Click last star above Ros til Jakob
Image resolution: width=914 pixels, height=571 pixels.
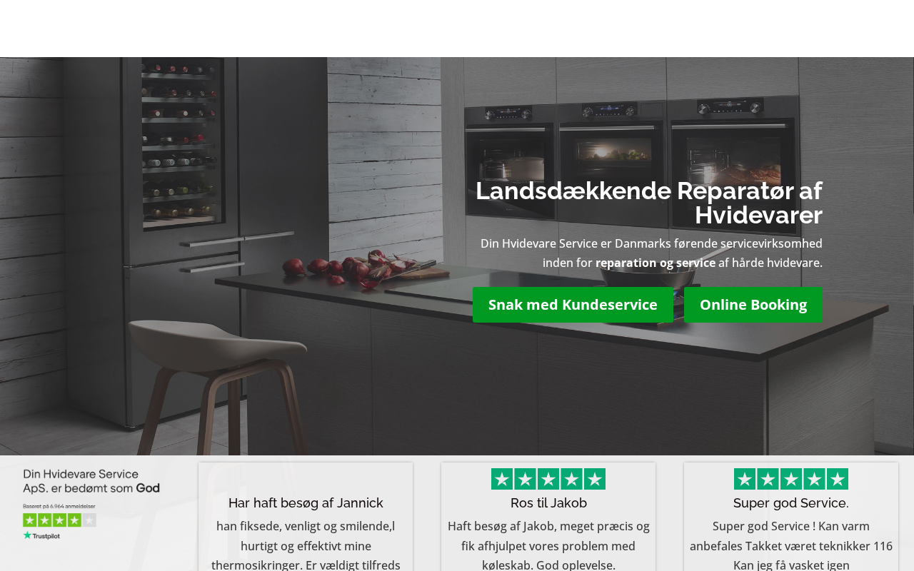point(595,479)
